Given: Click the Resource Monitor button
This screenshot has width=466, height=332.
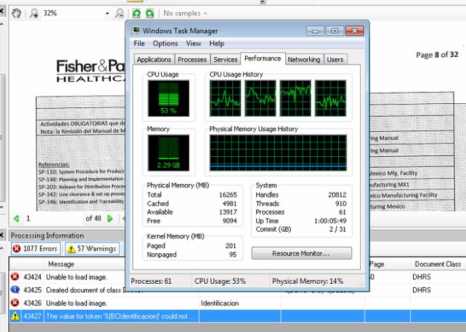Looking at the screenshot, I should pos(302,253).
